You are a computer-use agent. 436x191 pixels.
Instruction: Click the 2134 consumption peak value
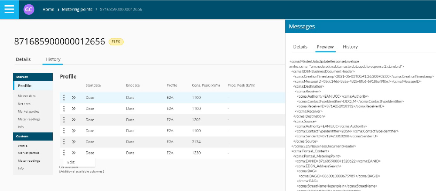coord(196,142)
